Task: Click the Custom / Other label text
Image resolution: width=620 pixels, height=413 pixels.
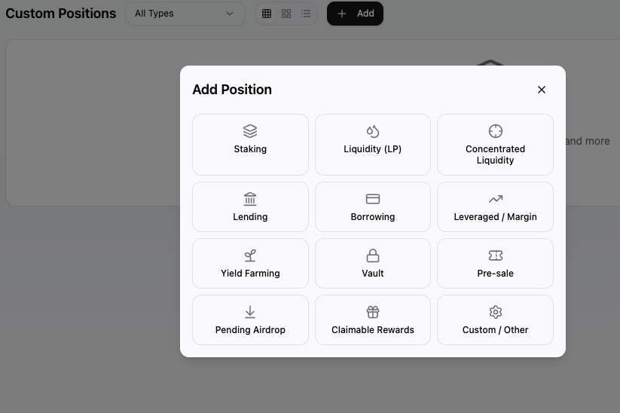Action: [496, 330]
